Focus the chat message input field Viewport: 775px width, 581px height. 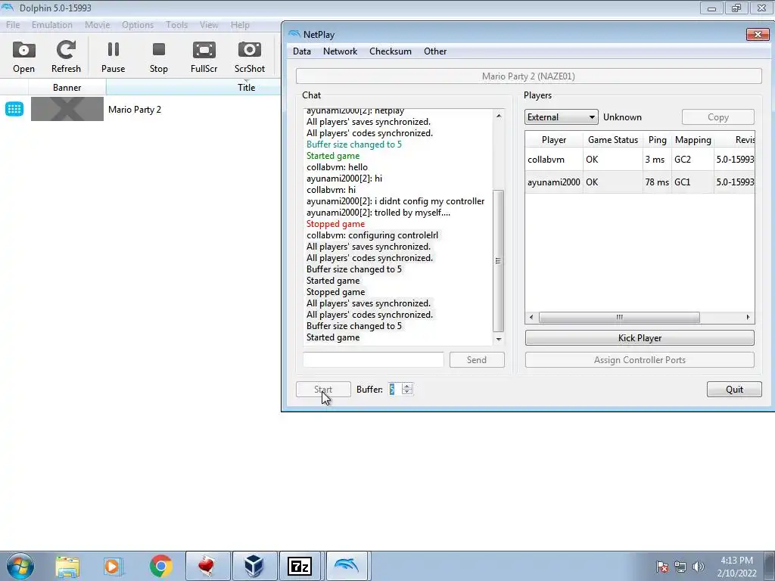coord(373,360)
